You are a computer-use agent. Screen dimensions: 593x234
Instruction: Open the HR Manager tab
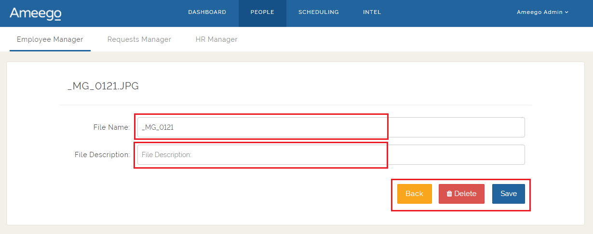pyautogui.click(x=216, y=39)
